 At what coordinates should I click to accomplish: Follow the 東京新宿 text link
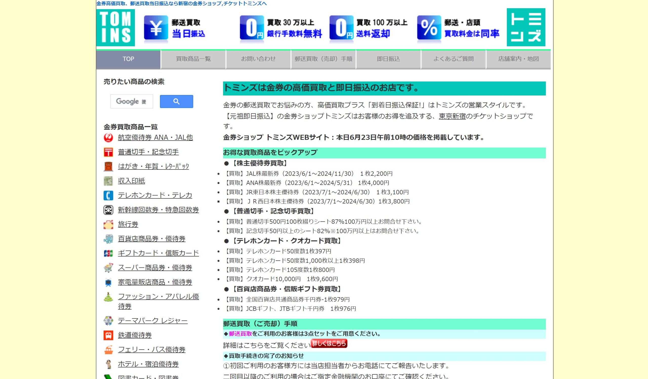[x=452, y=116]
